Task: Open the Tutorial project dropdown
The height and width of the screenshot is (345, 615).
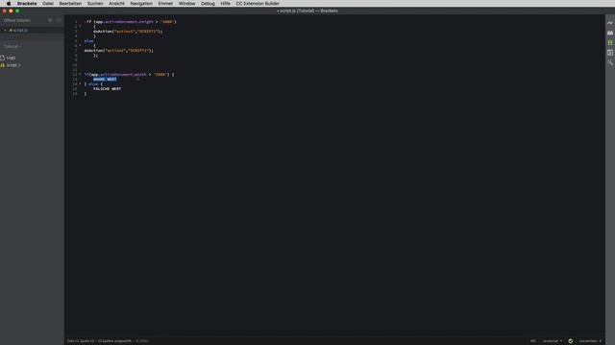Action: [x=12, y=46]
